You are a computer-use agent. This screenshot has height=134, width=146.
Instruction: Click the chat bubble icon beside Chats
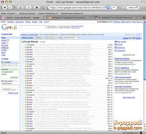click(7, 43)
